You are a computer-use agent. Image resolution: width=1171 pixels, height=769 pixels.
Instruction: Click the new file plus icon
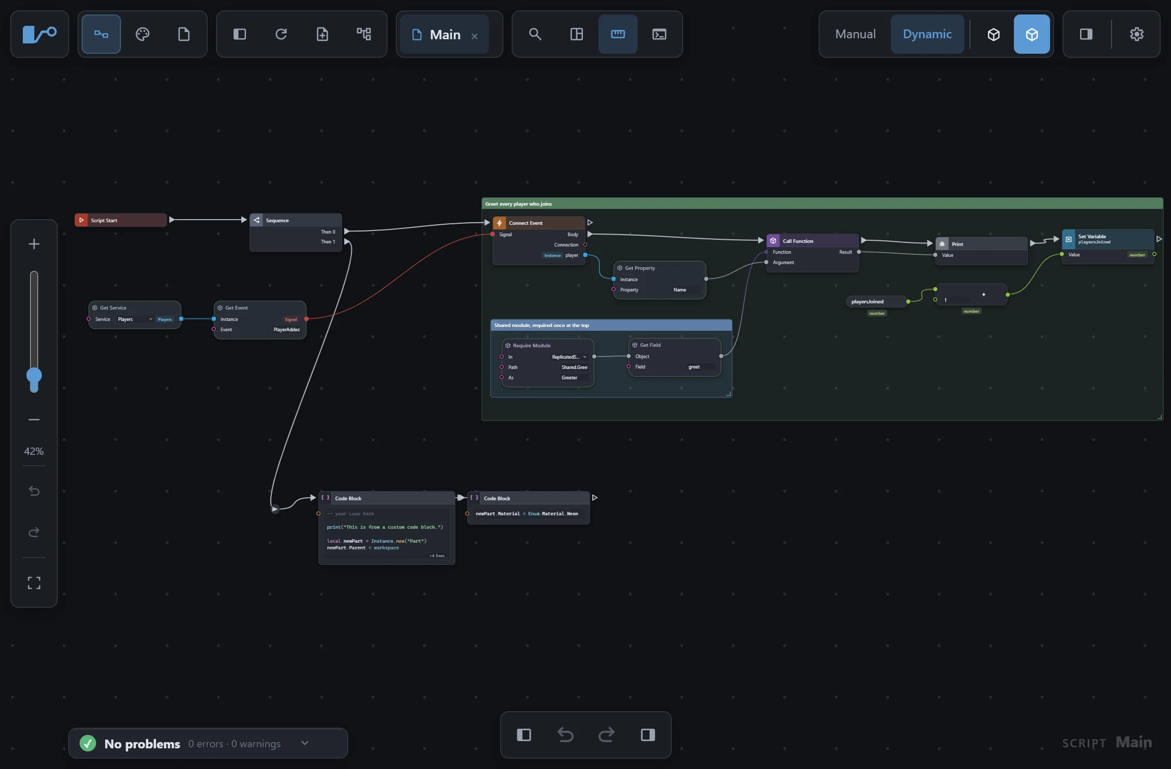[x=322, y=34]
